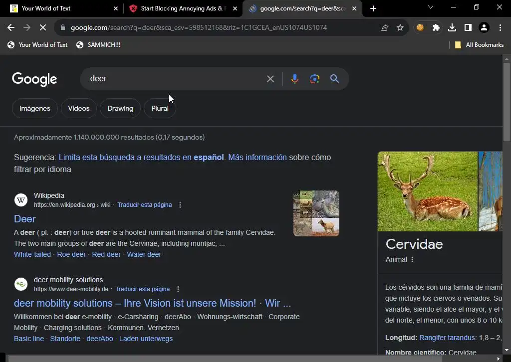This screenshot has width=511, height=362.
Task: Close the Your World of Text tab
Action: click(x=116, y=8)
